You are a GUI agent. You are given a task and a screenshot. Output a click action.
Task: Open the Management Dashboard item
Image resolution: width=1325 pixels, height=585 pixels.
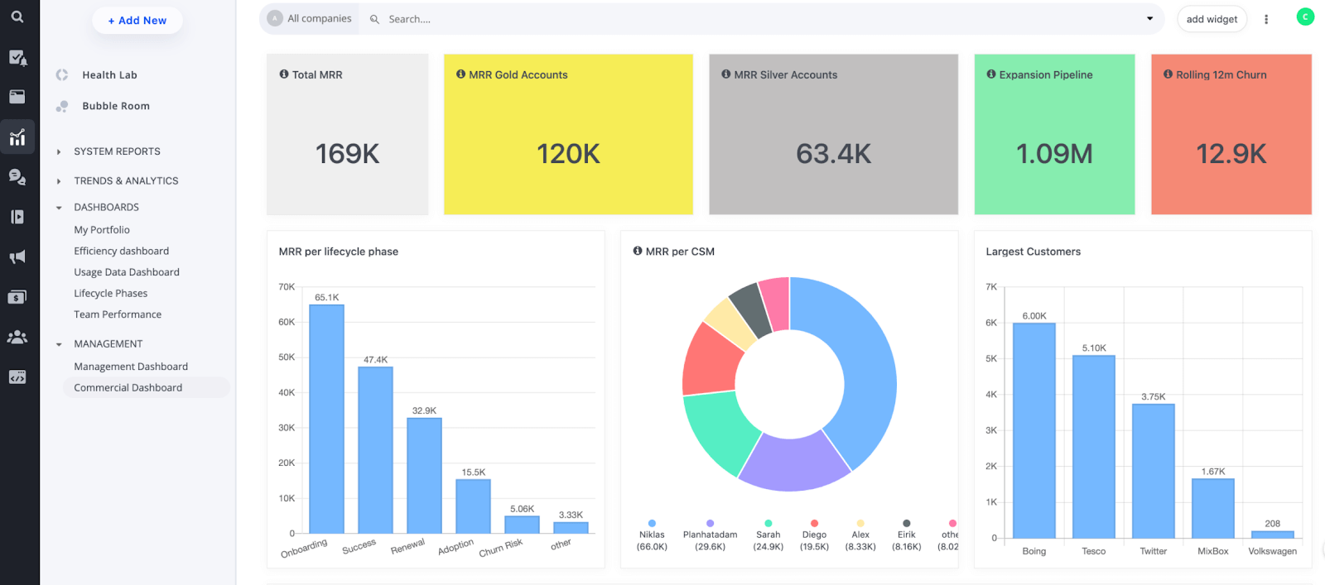[131, 367]
